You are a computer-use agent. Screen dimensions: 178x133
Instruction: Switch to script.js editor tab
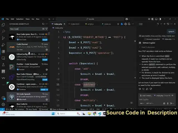coord(90,24)
